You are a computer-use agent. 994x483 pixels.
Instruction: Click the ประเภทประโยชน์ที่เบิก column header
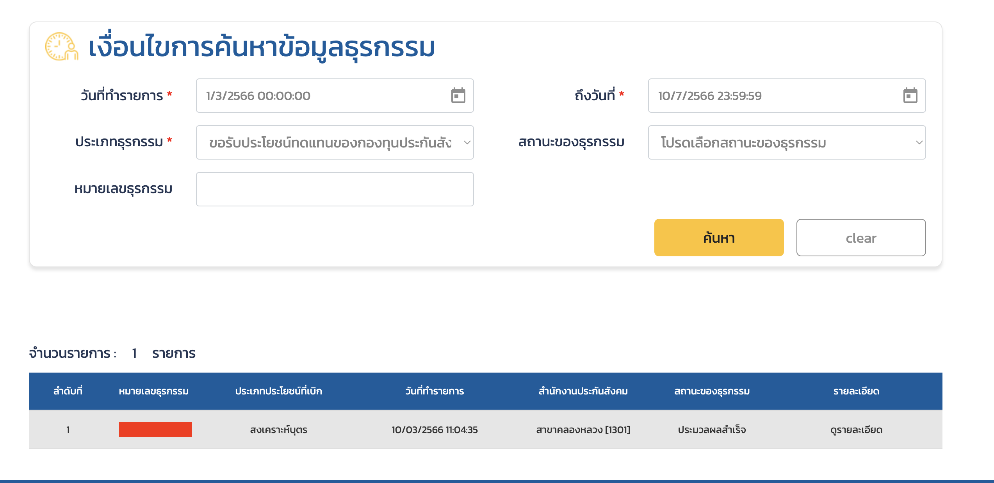click(278, 391)
